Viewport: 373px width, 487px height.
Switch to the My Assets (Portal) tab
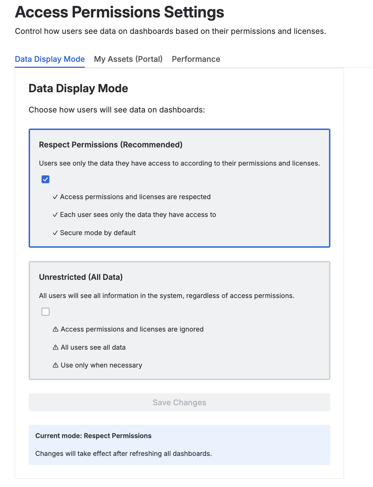[128, 59]
